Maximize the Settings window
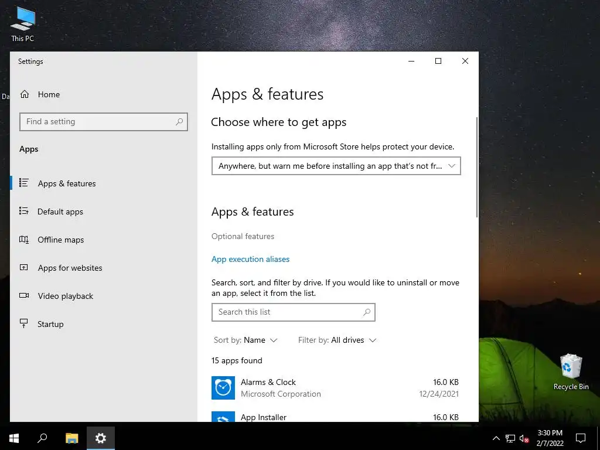This screenshot has width=600, height=450. [438, 61]
